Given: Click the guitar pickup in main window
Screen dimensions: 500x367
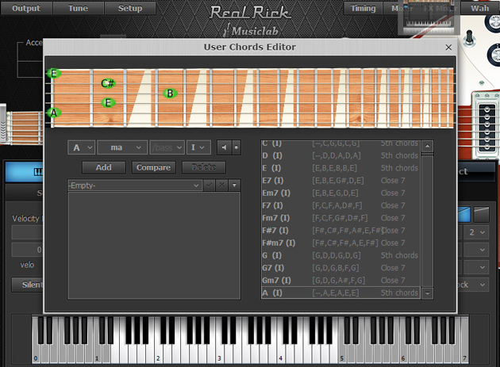Looking at the screenshot, I should [487, 127].
